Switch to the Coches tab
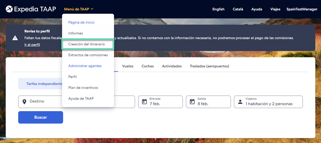The height and width of the screenshot is (143, 321). [148, 66]
